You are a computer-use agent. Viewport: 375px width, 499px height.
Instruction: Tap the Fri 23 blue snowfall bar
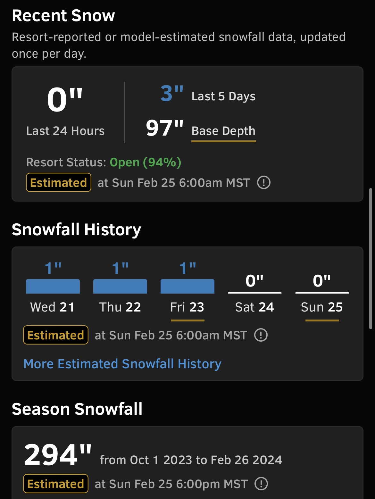188,286
